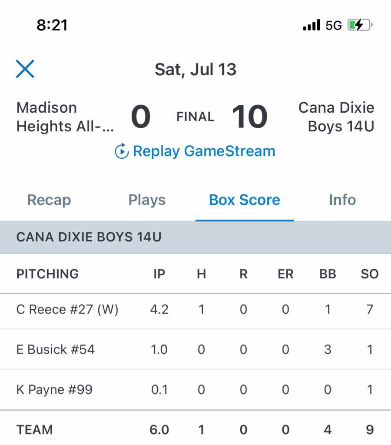Tap the SO column header
The image size is (391, 445).
tap(370, 274)
